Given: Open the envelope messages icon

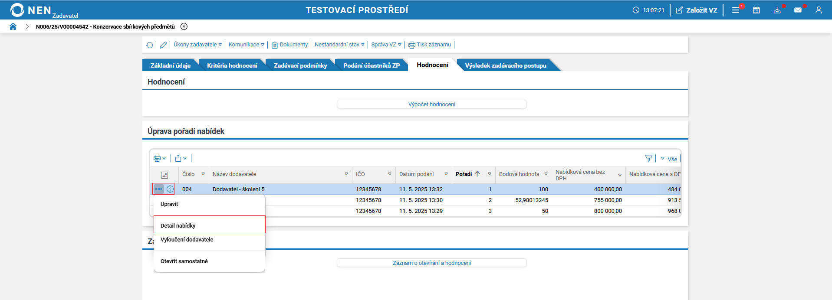Looking at the screenshot, I should [798, 10].
